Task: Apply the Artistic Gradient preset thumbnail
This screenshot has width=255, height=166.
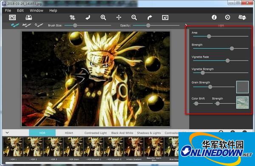Action: pyautogui.click(x=134, y=147)
